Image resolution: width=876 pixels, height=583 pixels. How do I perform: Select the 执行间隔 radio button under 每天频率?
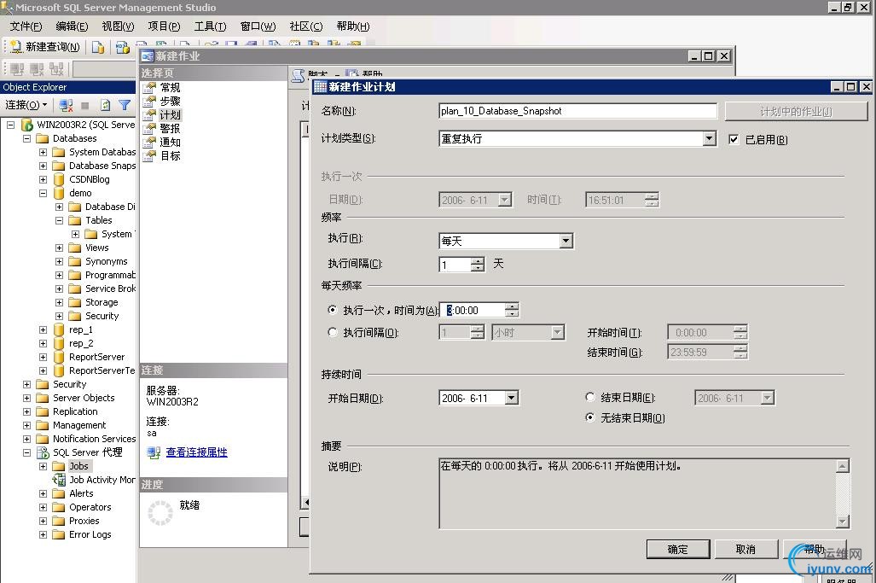[x=333, y=332]
